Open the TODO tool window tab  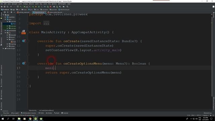click(x=41, y=113)
